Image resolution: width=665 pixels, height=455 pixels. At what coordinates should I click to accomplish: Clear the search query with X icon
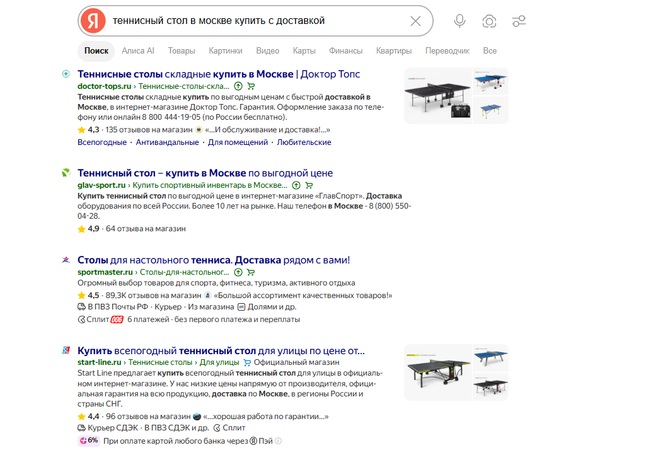[415, 21]
